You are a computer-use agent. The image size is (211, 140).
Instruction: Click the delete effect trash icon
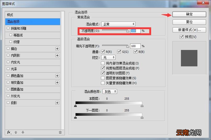[x=60, y=132]
